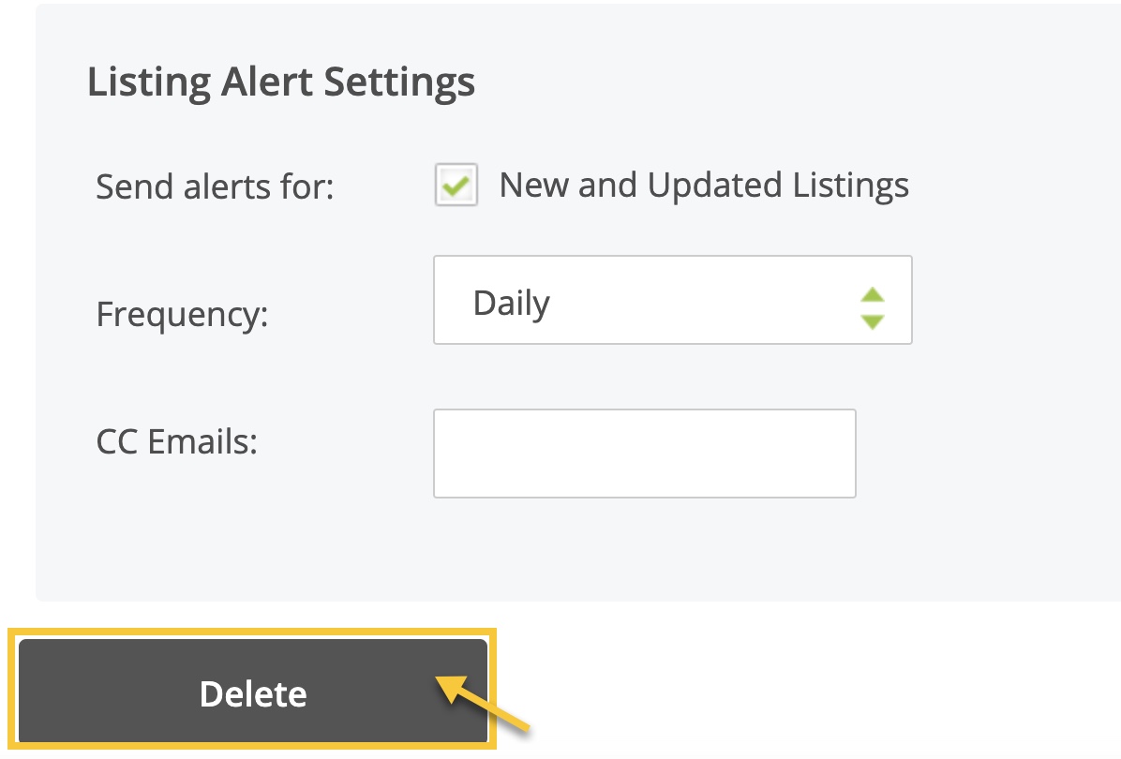Screen dimensions: 1121x759
Task: Click the "Send alerts for:" label
Action: point(215,186)
